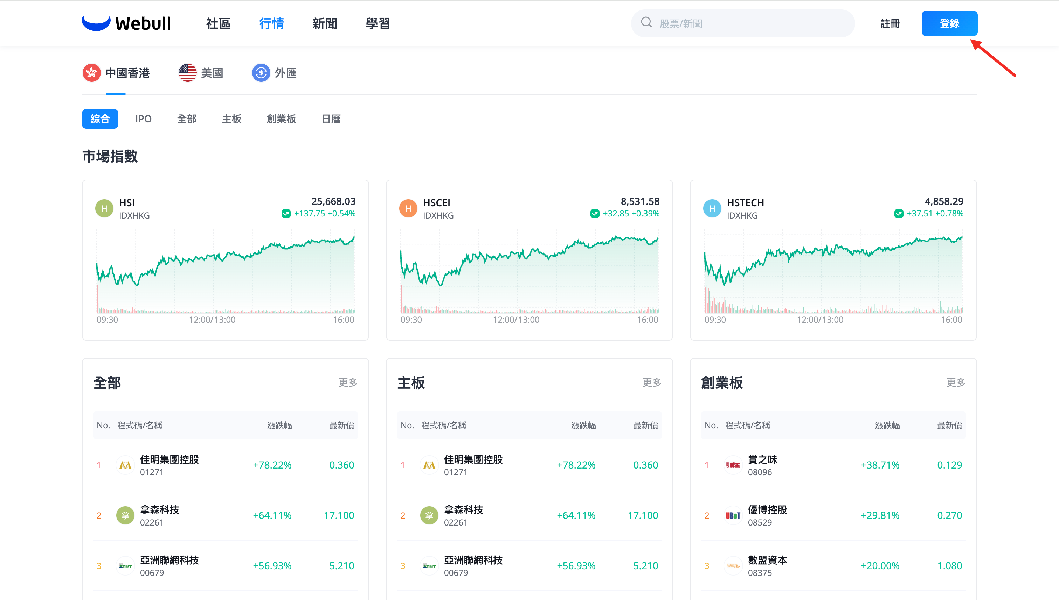The height and width of the screenshot is (600, 1059).
Task: Open 亞洲聯網科技 in the 主板 list
Action: click(x=529, y=566)
